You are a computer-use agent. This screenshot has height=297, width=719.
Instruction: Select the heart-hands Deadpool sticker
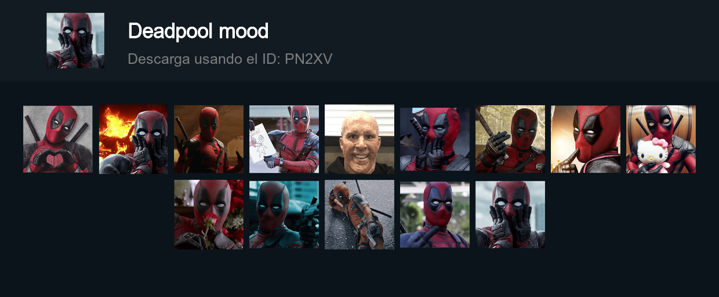58,139
